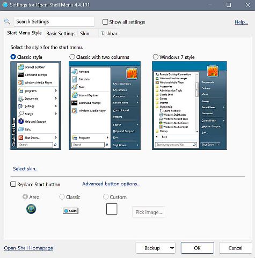
Task: Click the Open-Shell title bar icon
Action: pyautogui.click(x=5, y=5)
